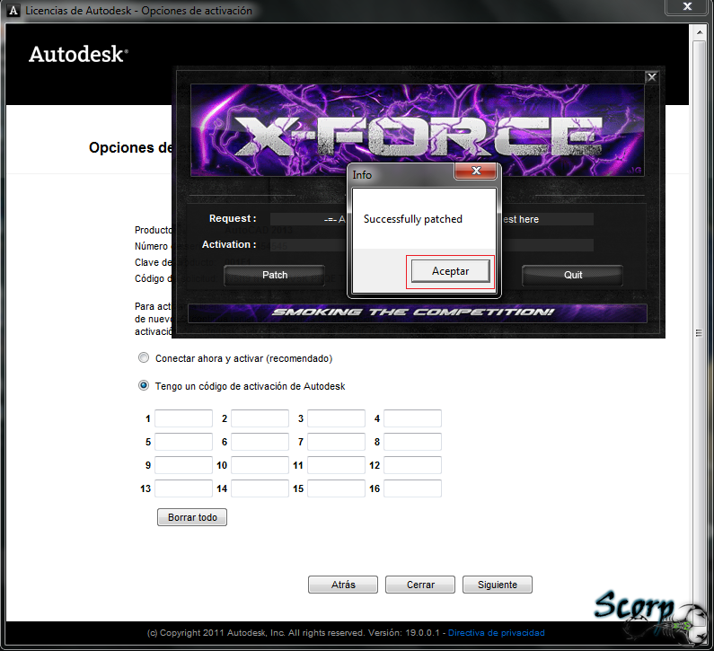This screenshot has height=651, width=714.
Task: Click activation code field 6
Action: click(260, 442)
